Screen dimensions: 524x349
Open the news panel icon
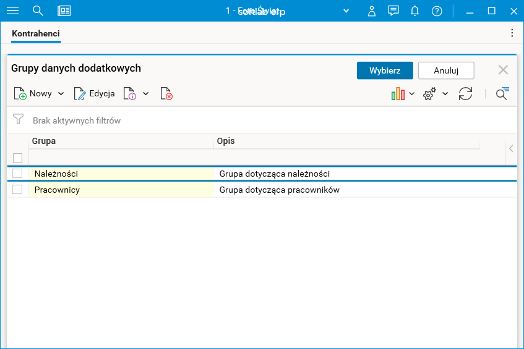coord(64,11)
